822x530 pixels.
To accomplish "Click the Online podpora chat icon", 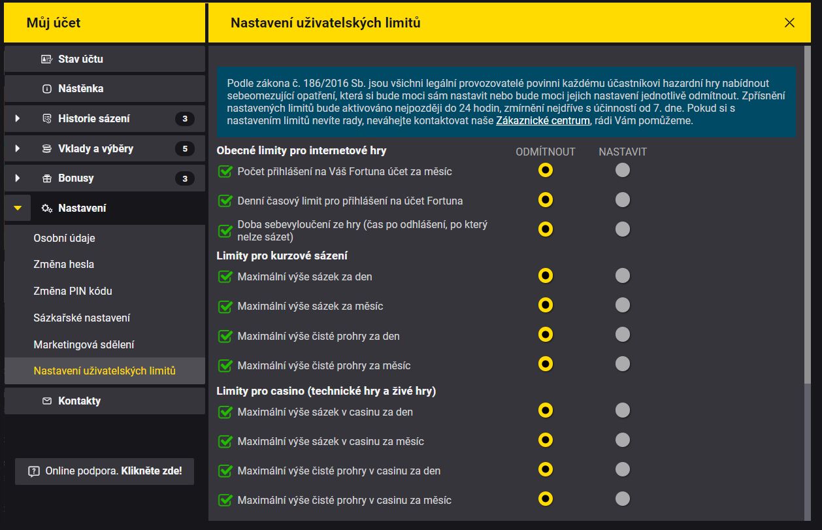I will [33, 471].
